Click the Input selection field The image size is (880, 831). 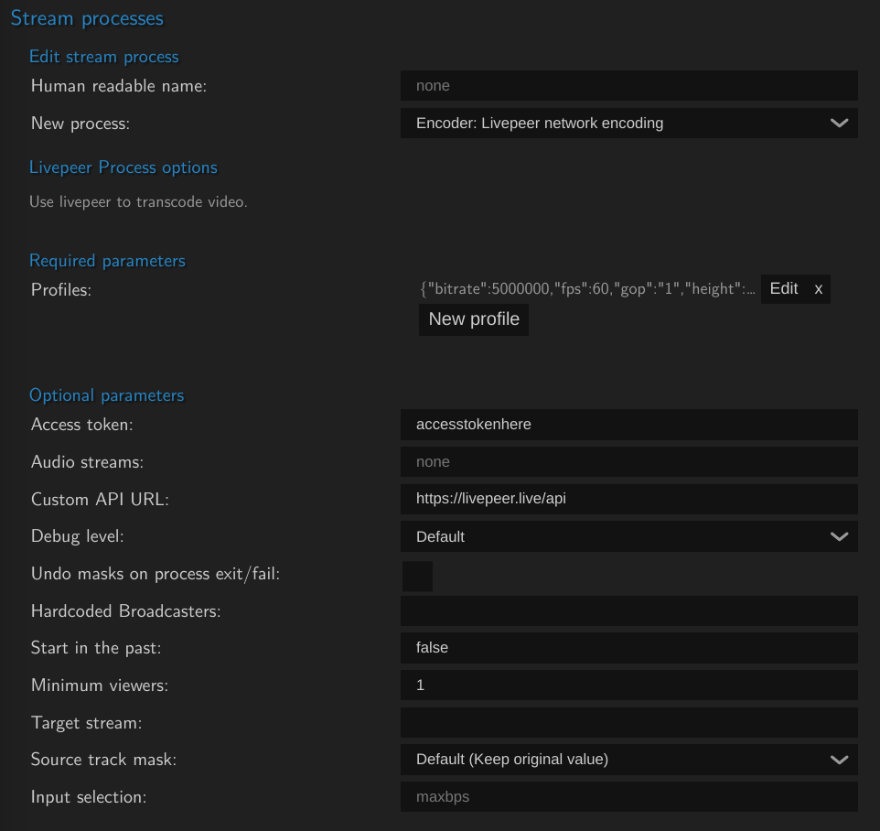[628, 797]
